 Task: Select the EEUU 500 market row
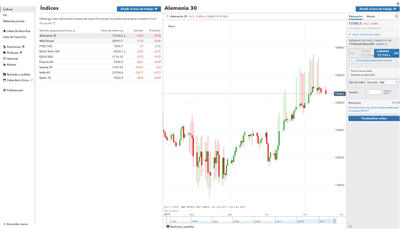(x=100, y=57)
